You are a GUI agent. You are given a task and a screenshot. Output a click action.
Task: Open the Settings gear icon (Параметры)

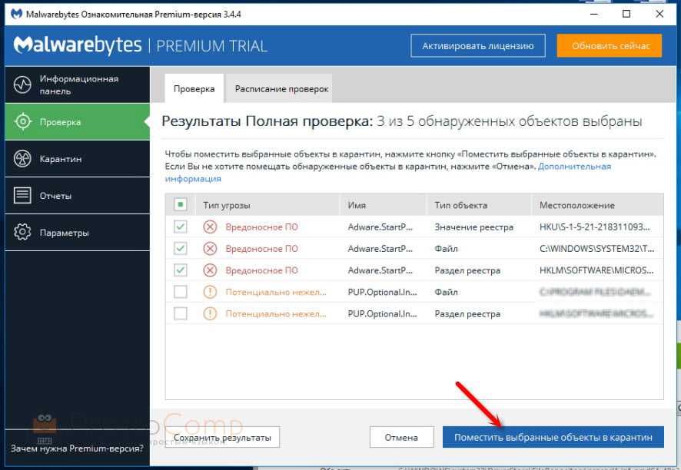pyautogui.click(x=23, y=233)
